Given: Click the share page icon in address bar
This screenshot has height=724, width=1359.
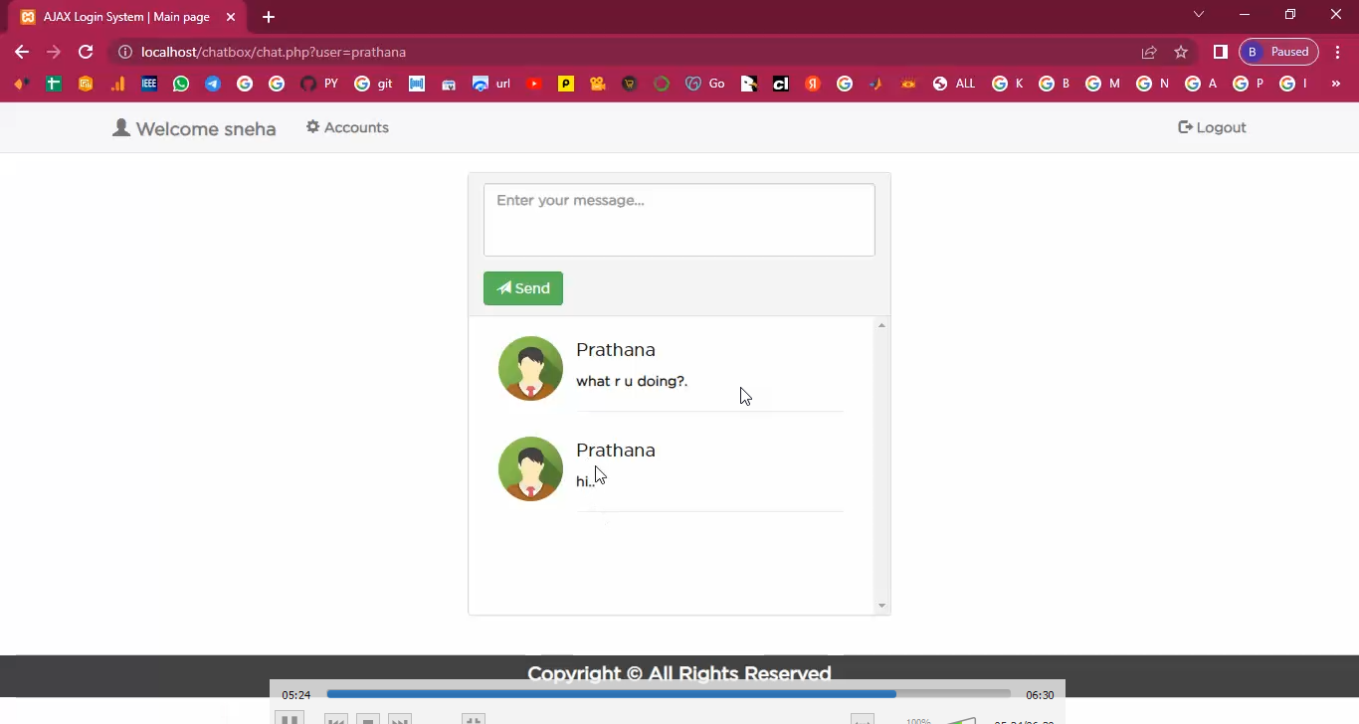Looking at the screenshot, I should [x=1149, y=52].
